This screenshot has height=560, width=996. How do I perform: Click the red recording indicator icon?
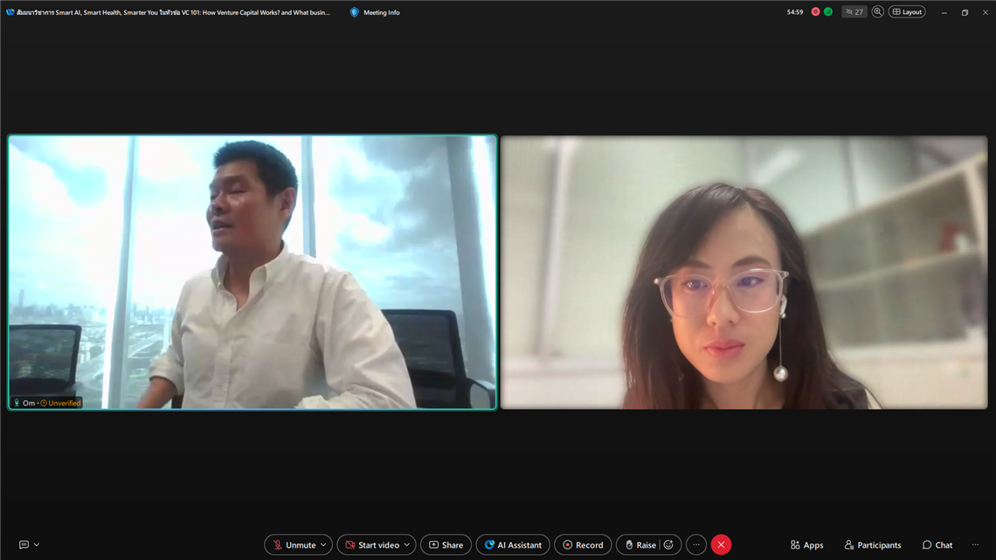click(815, 12)
